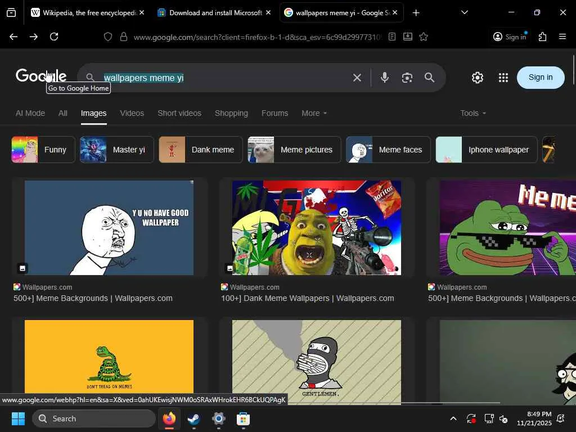Click the blue Google Sign in button
Image resolution: width=576 pixels, height=432 pixels.
pos(541,78)
